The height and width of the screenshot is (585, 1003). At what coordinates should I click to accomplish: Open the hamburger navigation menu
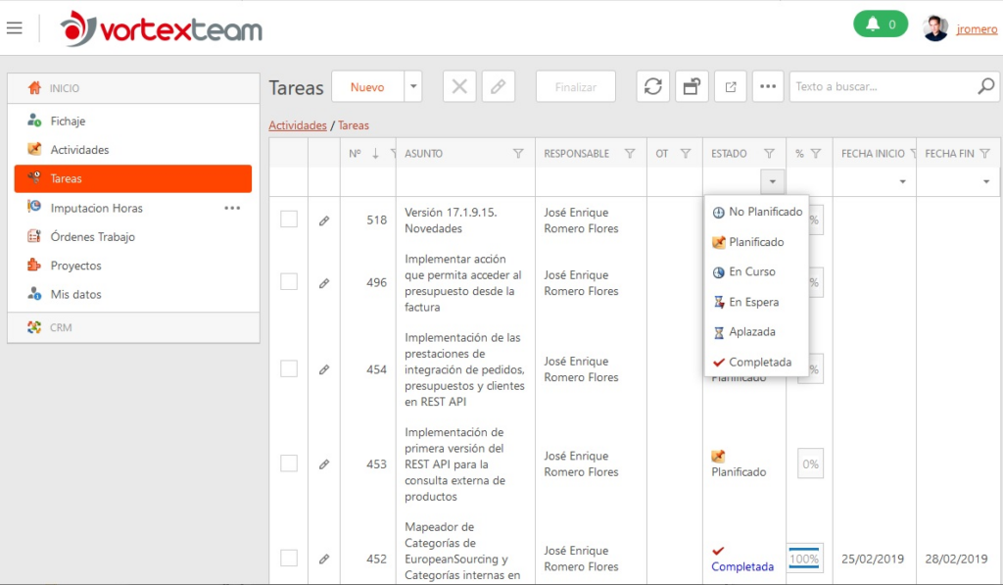[x=14, y=28]
